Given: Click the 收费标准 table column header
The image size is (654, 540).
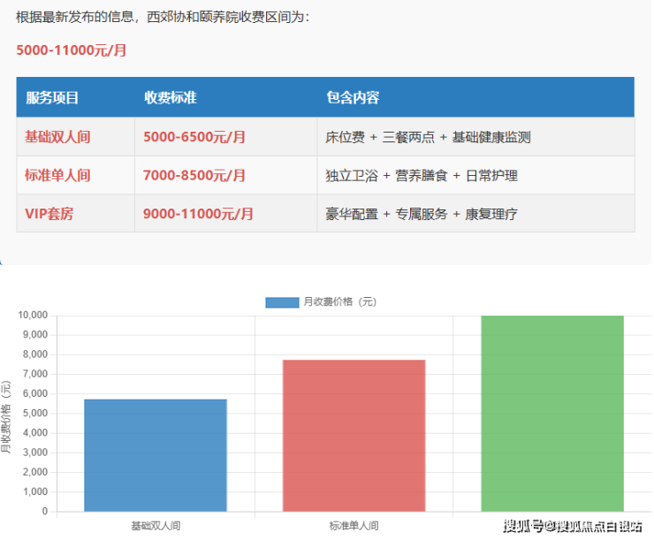Looking at the screenshot, I should (x=171, y=97).
